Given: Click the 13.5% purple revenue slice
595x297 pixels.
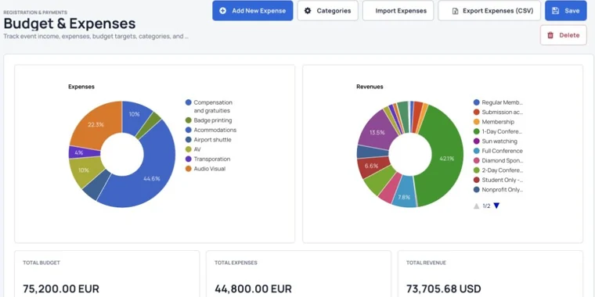Looking at the screenshot, I should [x=377, y=133].
